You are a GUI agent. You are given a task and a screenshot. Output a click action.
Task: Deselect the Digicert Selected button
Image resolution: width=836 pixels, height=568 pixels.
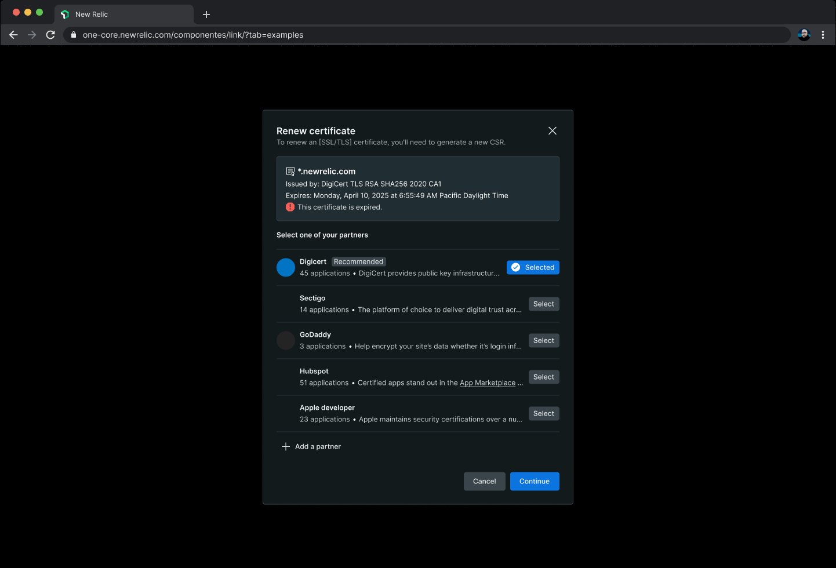point(533,267)
